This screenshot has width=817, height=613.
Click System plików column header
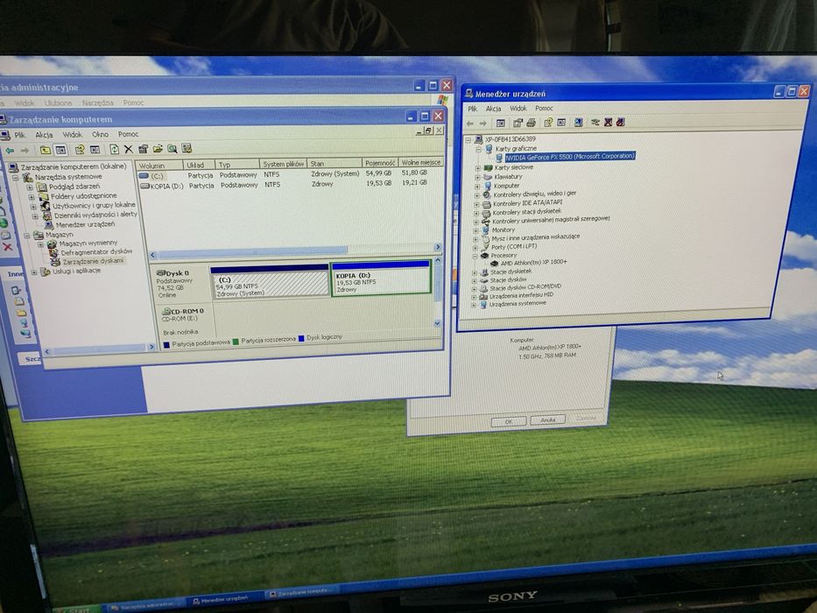click(283, 165)
